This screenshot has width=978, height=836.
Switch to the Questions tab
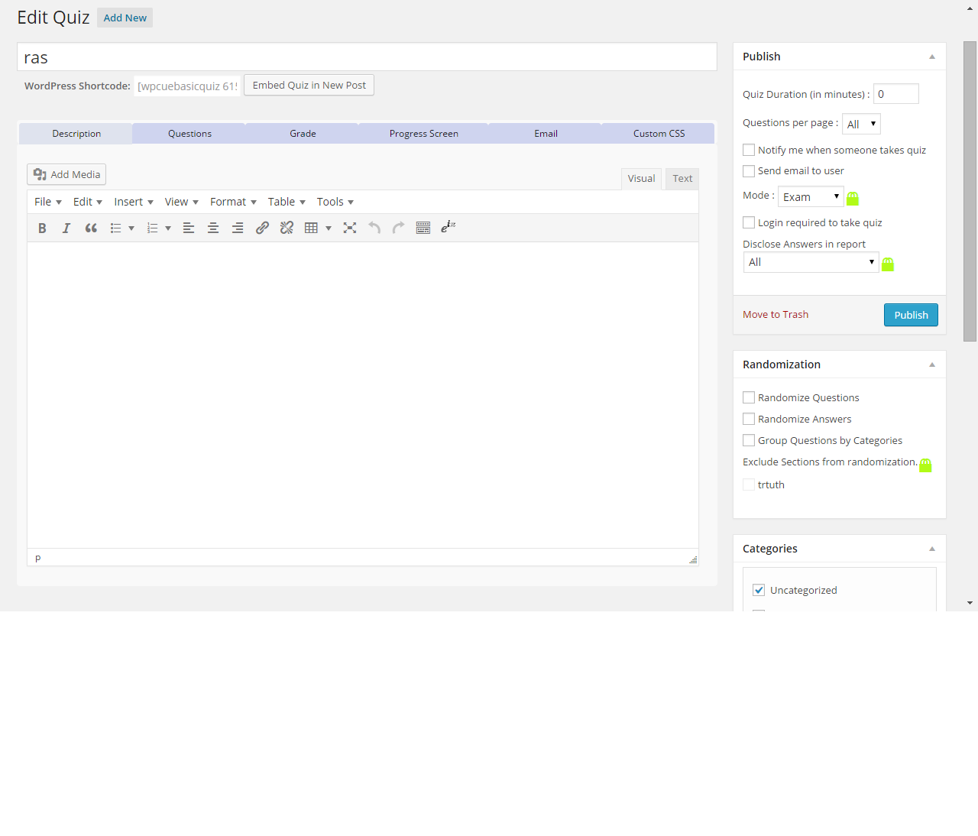189,133
